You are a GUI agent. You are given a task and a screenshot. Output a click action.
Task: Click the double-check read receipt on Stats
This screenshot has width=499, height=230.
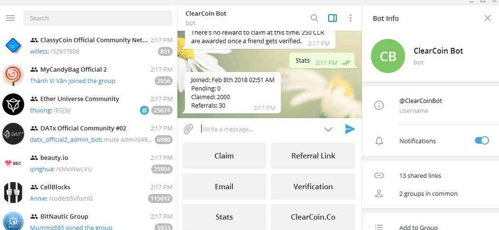[x=346, y=63]
